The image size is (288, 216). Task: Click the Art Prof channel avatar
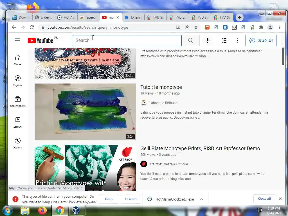pyautogui.click(x=144, y=164)
